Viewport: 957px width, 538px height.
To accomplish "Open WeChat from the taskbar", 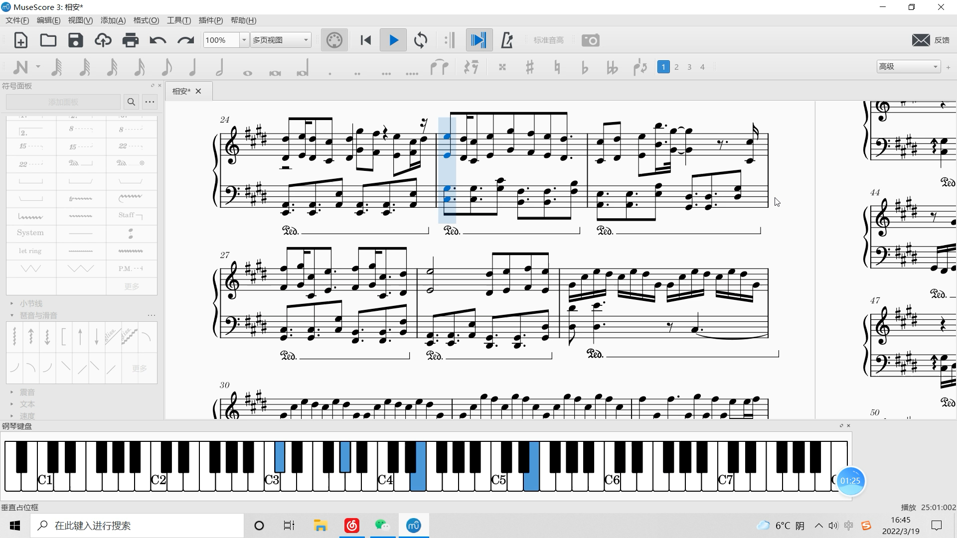I will [382, 526].
